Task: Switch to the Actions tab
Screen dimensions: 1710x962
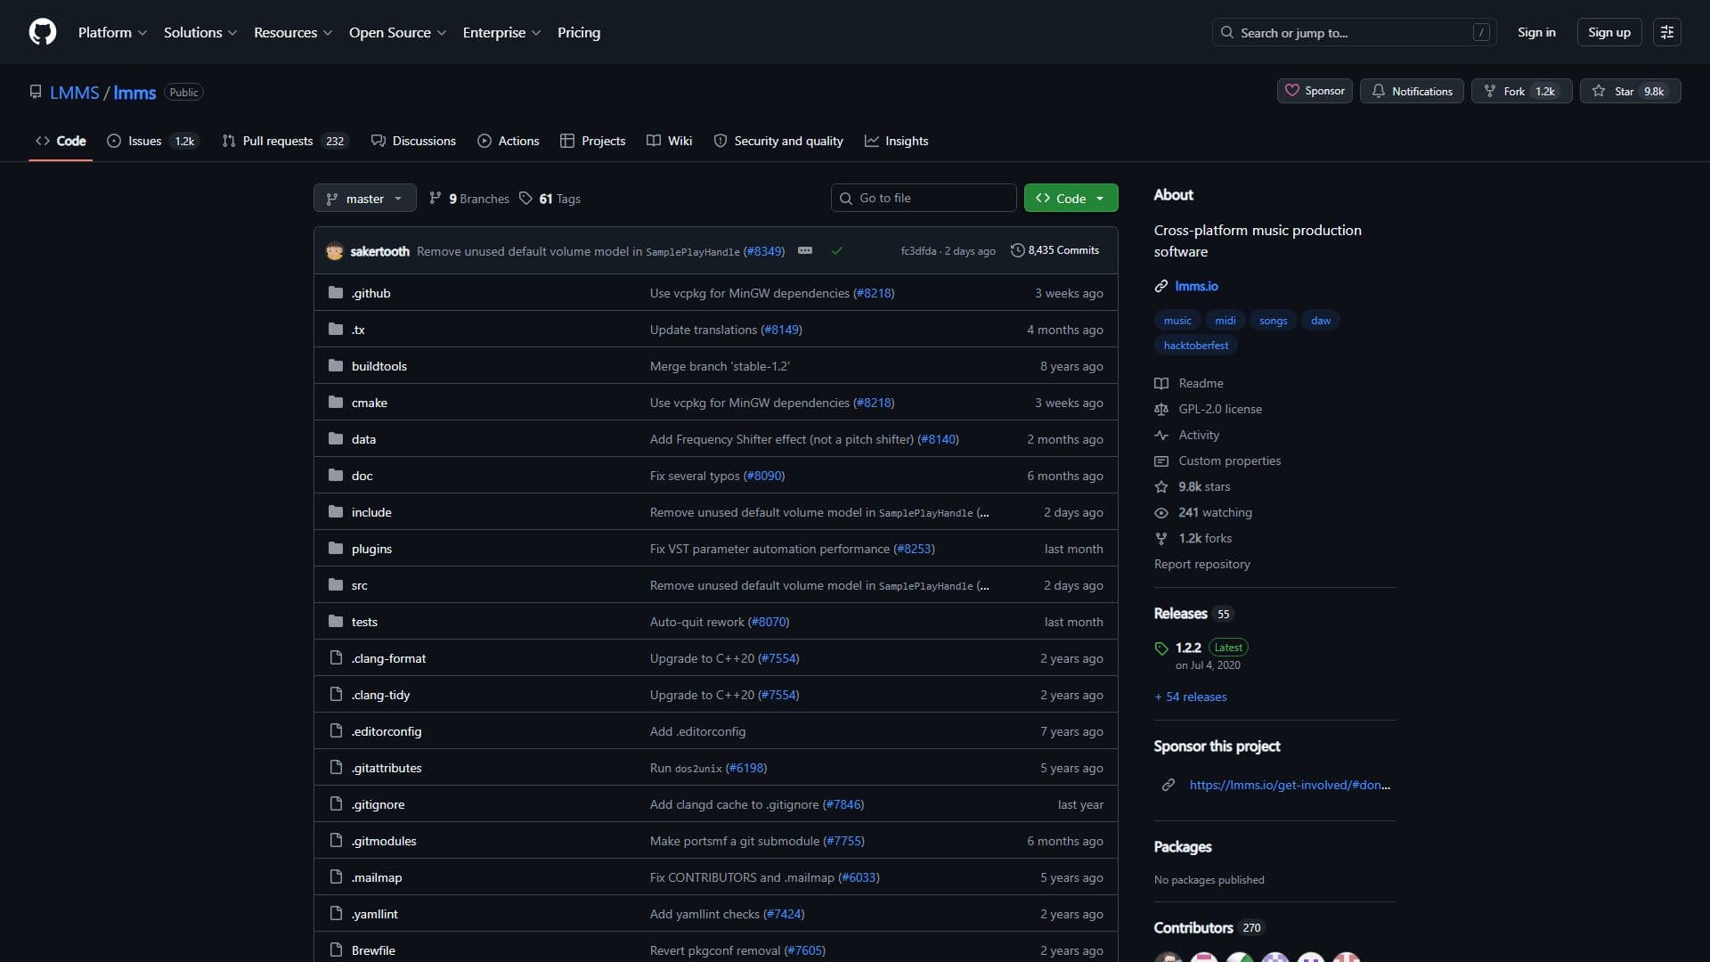Action: tap(509, 141)
